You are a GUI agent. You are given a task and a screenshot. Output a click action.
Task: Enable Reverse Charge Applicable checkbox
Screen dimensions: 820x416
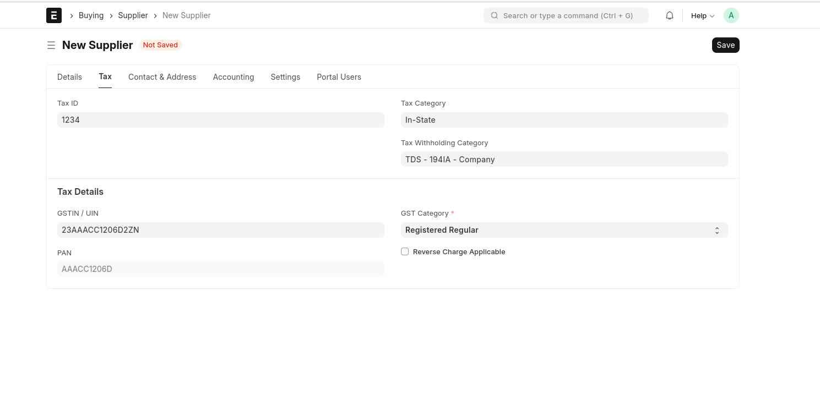[405, 251]
